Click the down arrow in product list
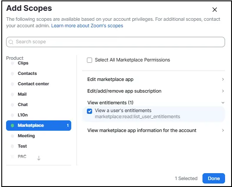The height and width of the screenshot is (187, 232). pos(39,158)
